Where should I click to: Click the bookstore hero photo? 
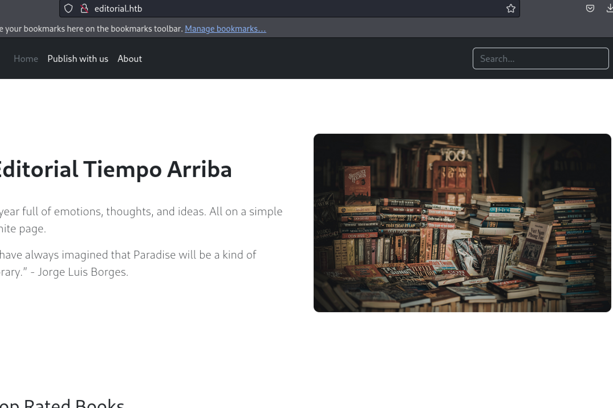462,223
